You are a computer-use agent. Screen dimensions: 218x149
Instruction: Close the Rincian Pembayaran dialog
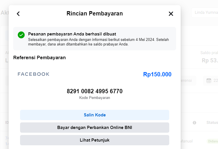pyautogui.click(x=171, y=14)
